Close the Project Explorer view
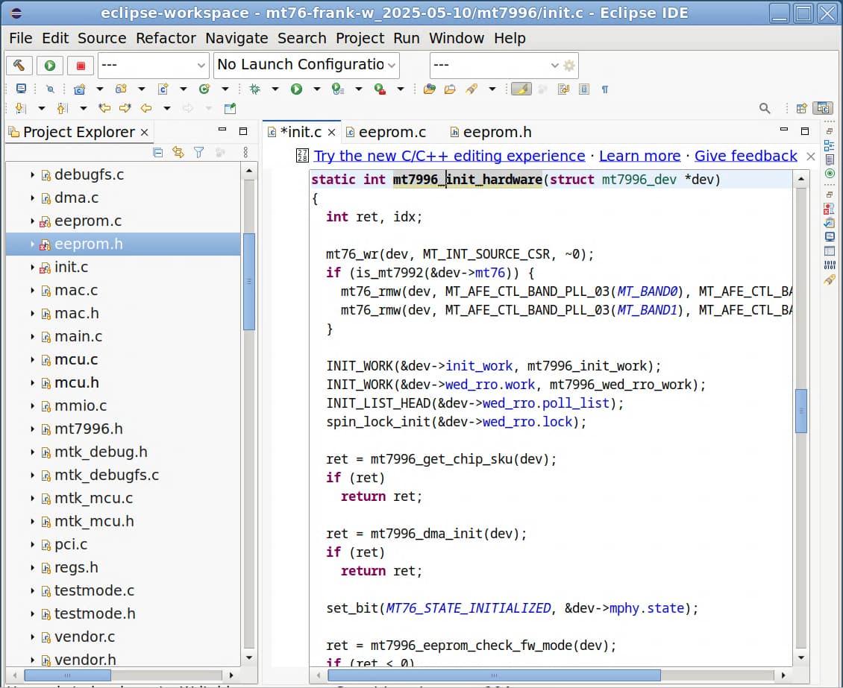The width and height of the screenshot is (843, 688). click(x=144, y=132)
